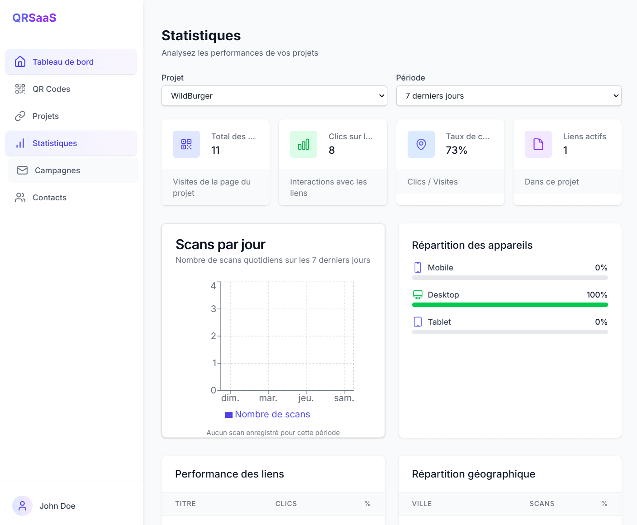Go to the QR Codes menu item
This screenshot has width=637, height=525.
[x=51, y=89]
